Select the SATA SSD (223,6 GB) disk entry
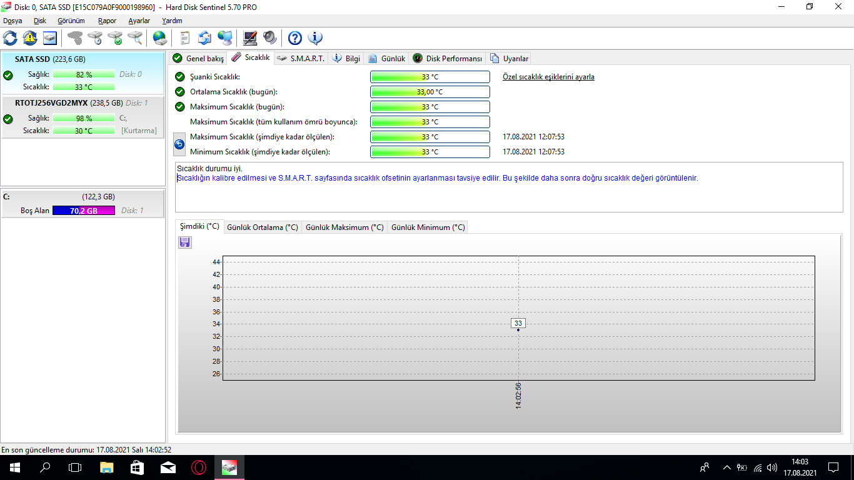The image size is (854, 480). (83, 74)
